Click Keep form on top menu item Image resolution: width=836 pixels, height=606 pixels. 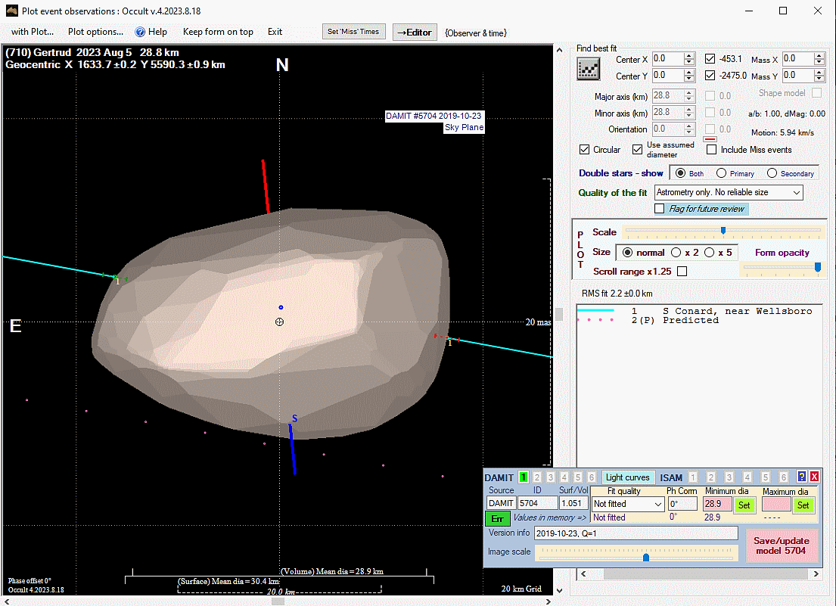[x=218, y=32]
